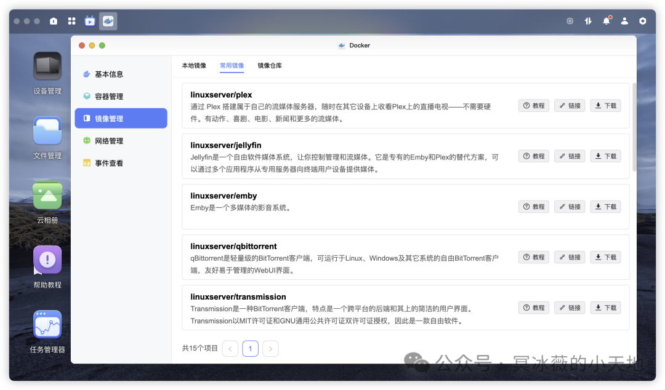Viewport: 665px width, 390px height.
Task: Select the Docker whale icon in top bar
Action: click(x=108, y=21)
